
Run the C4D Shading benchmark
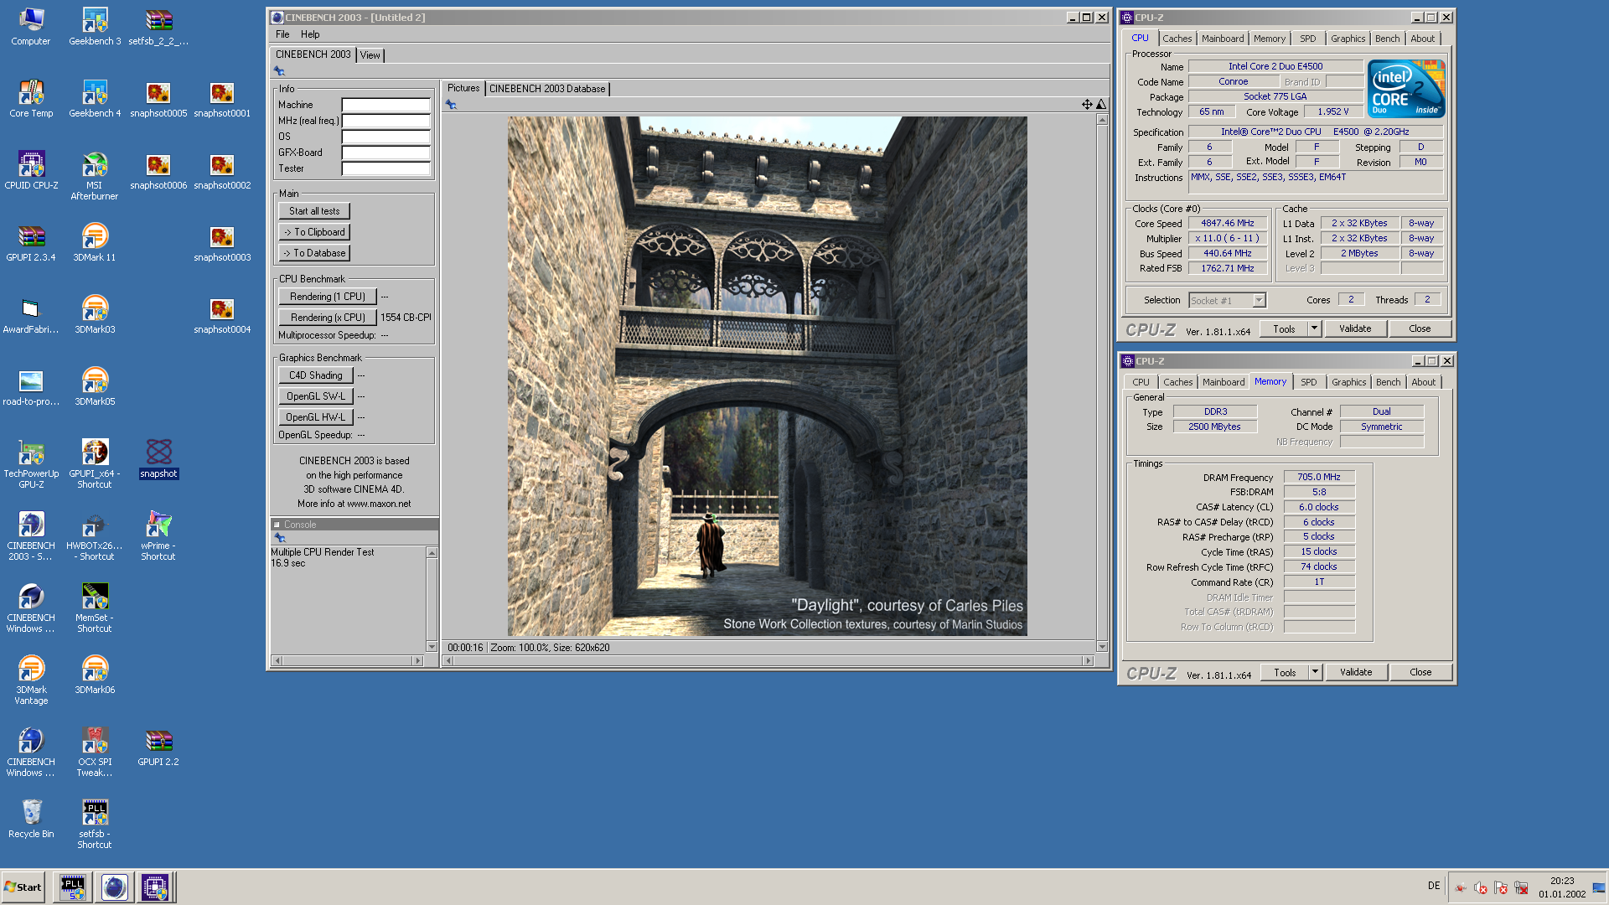[316, 375]
